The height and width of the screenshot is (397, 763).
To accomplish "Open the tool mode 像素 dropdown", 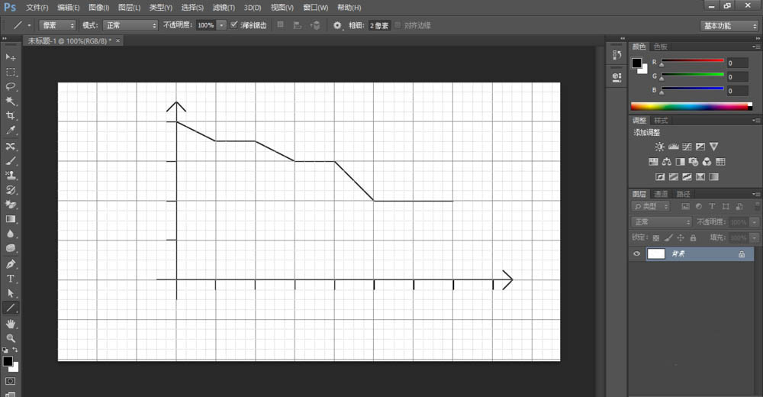I will coord(57,25).
